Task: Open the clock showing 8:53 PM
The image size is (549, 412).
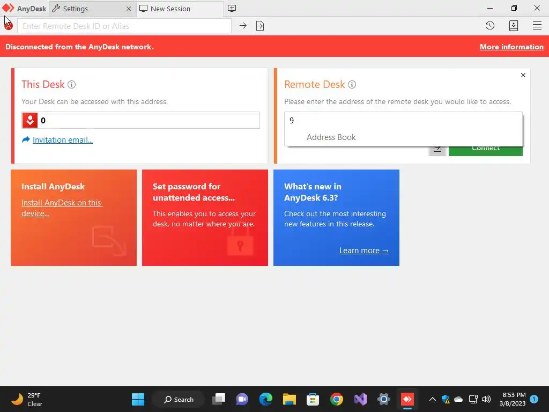Action: pos(513,399)
